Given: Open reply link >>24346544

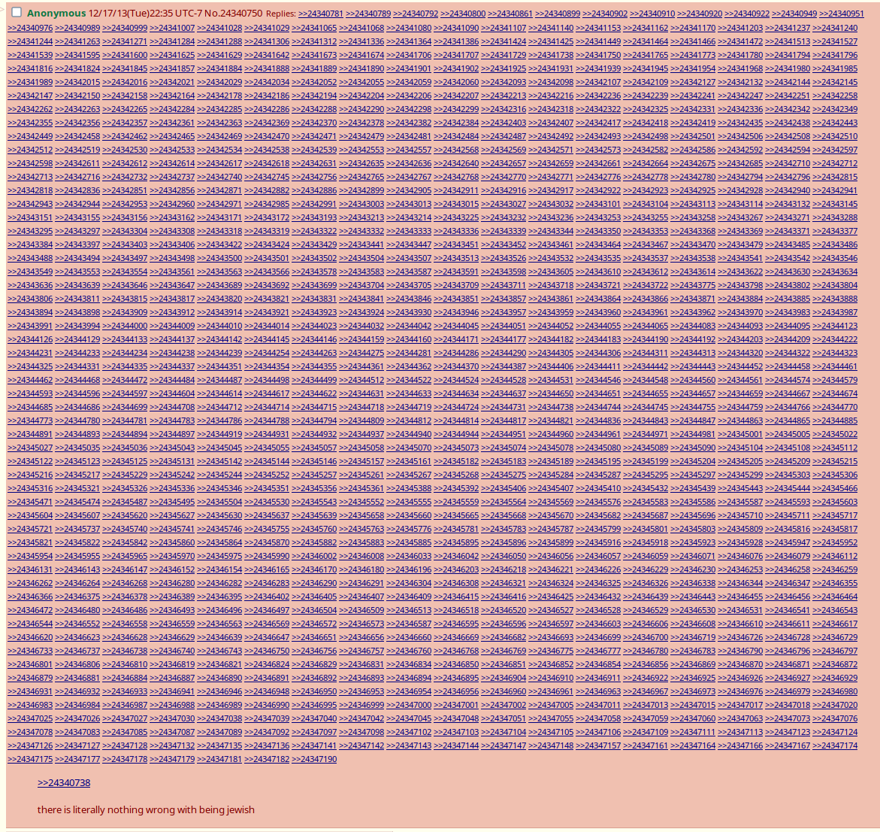Looking at the screenshot, I should [x=30, y=624].
